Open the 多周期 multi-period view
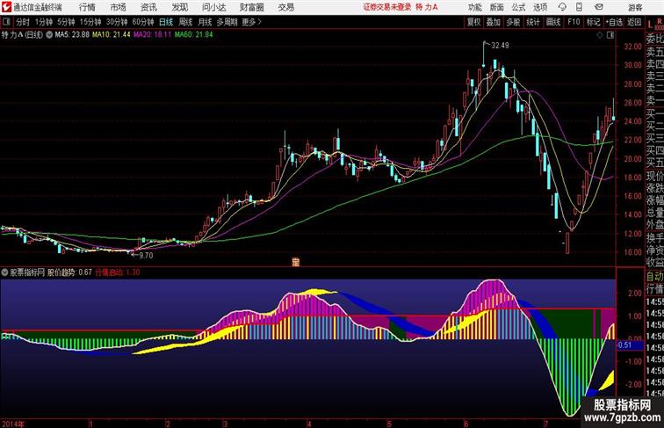The width and height of the screenshot is (664, 428). click(x=227, y=22)
